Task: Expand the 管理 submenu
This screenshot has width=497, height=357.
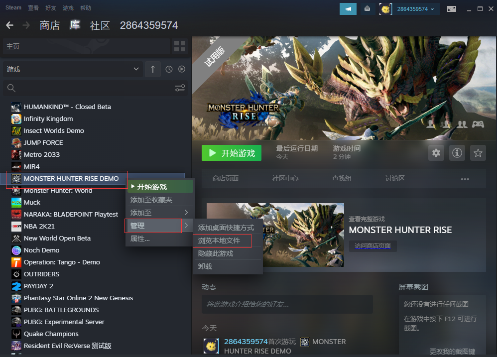Action: point(160,226)
